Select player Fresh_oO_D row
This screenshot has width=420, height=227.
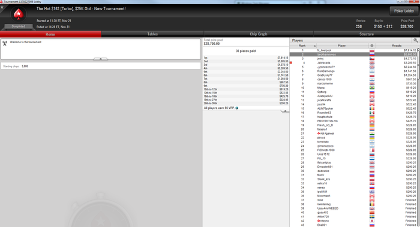pyautogui.click(x=353, y=125)
